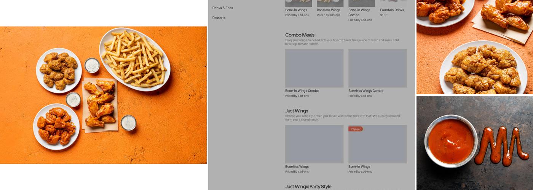The width and height of the screenshot is (533, 190).
Task: Click Bone-In Wings Combo title under Combo Meals
Action: click(x=302, y=91)
